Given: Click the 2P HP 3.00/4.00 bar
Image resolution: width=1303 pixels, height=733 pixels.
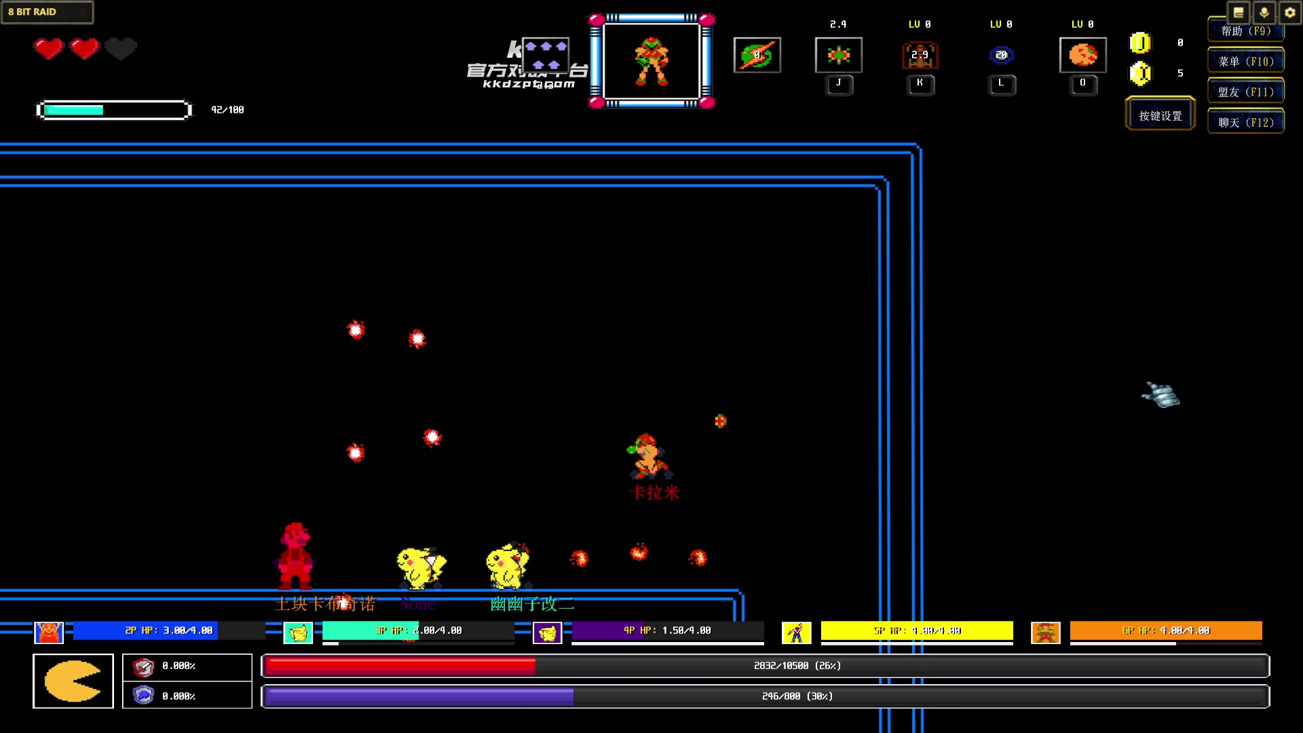Looking at the screenshot, I should point(169,631).
